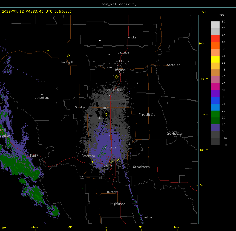
Task: Click the Base_Reflectivity title text
Action: point(118,4)
